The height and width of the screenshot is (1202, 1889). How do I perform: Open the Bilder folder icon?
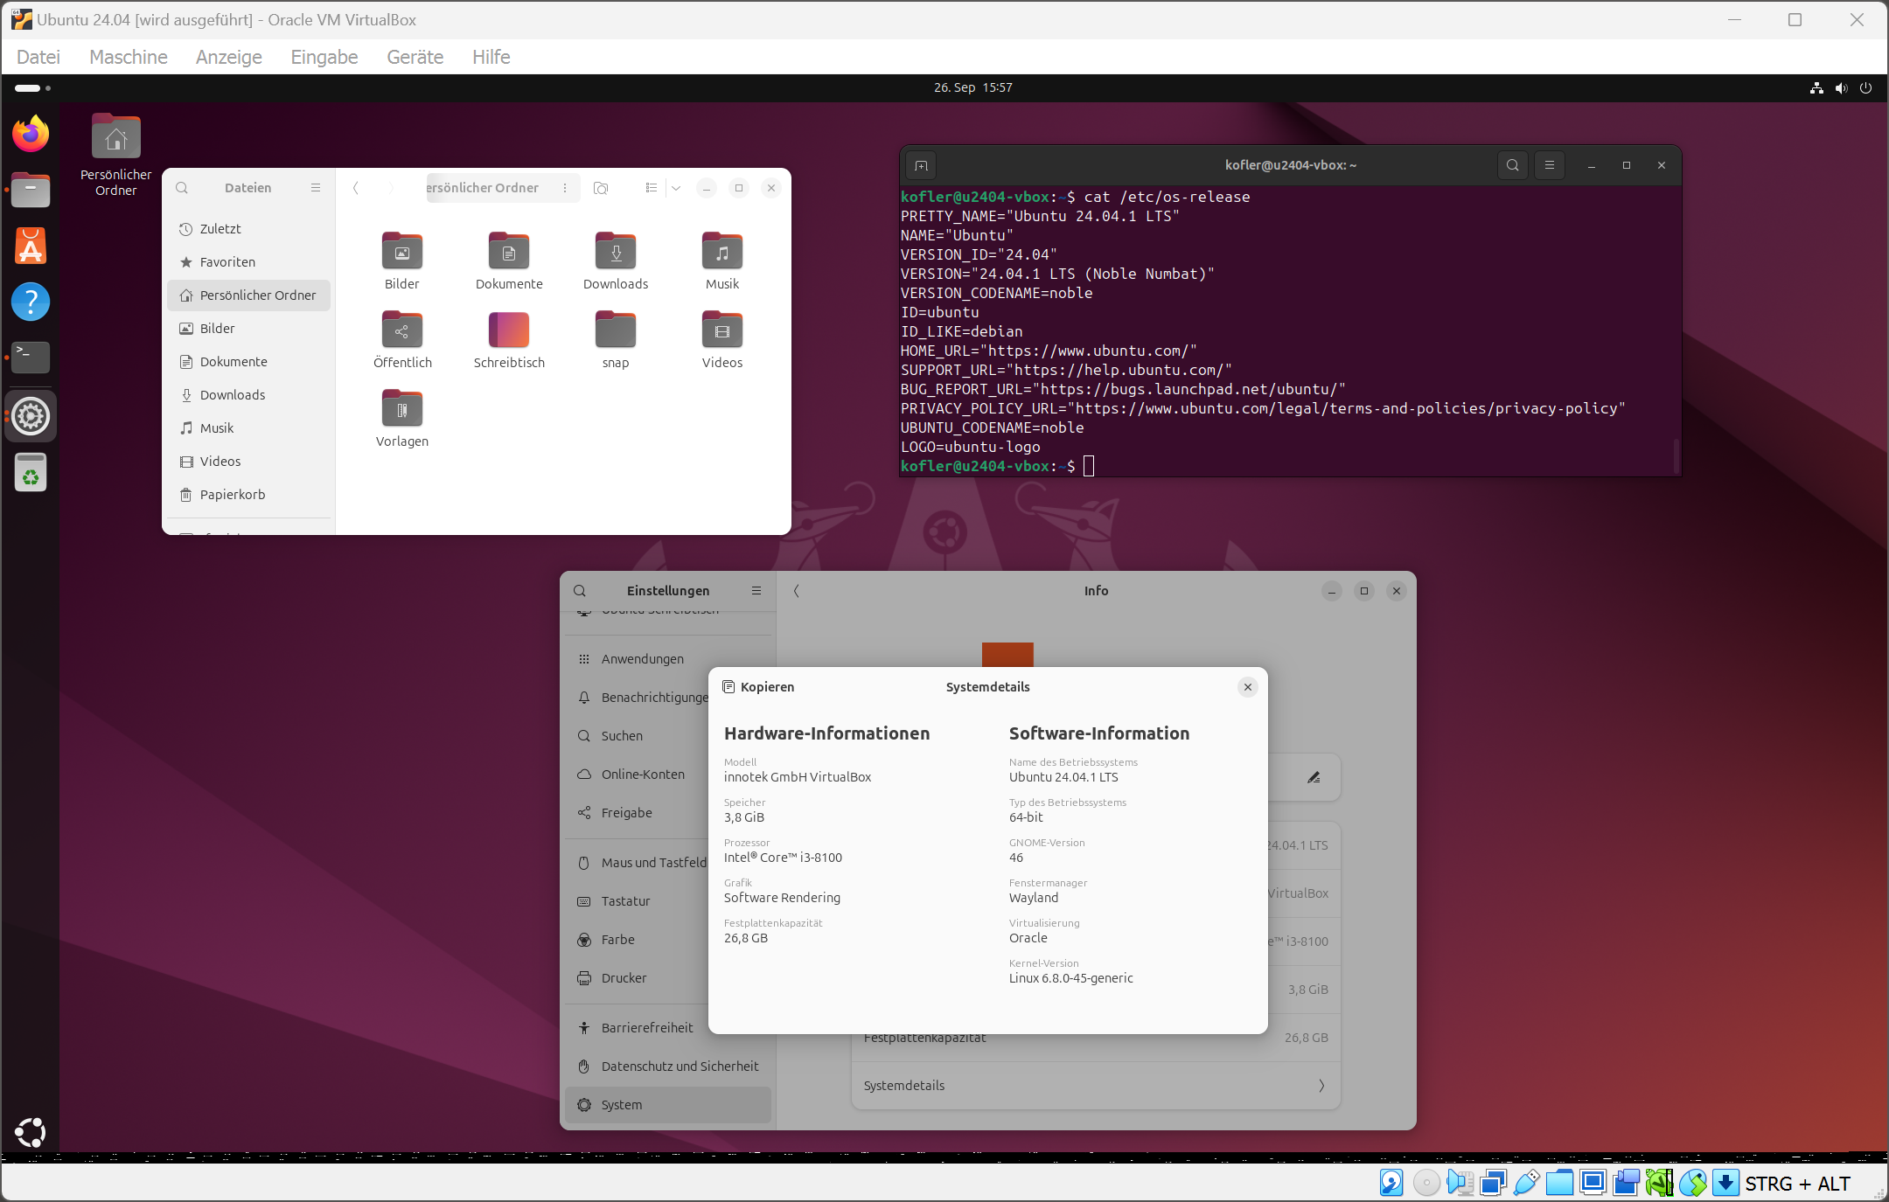point(402,261)
